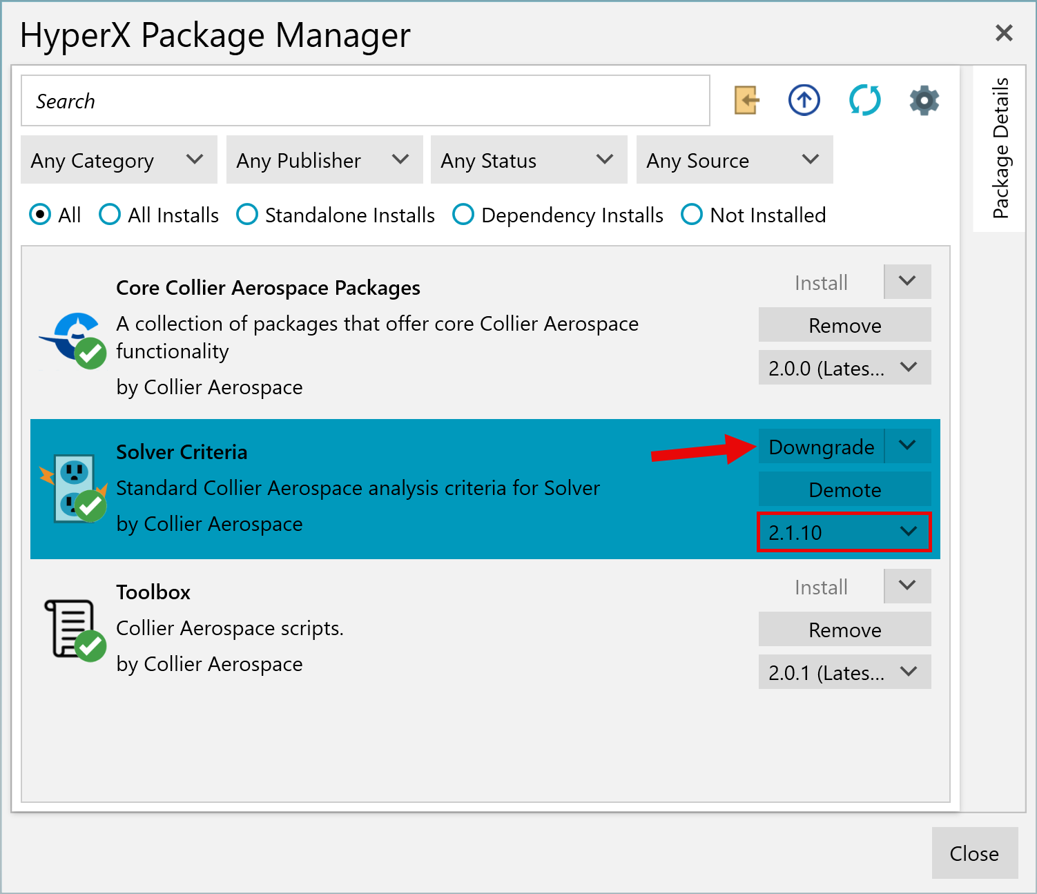The height and width of the screenshot is (894, 1037).
Task: Click the 'Collier Aerospace scripts.' description
Action: (x=230, y=628)
